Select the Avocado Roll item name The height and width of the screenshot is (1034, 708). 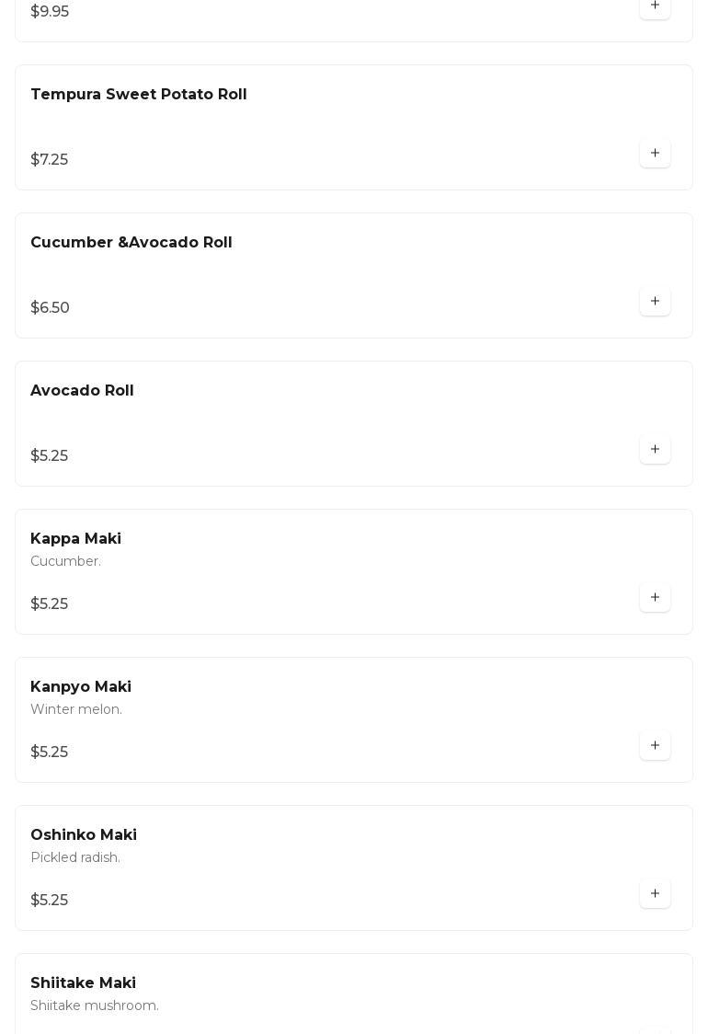(82, 391)
